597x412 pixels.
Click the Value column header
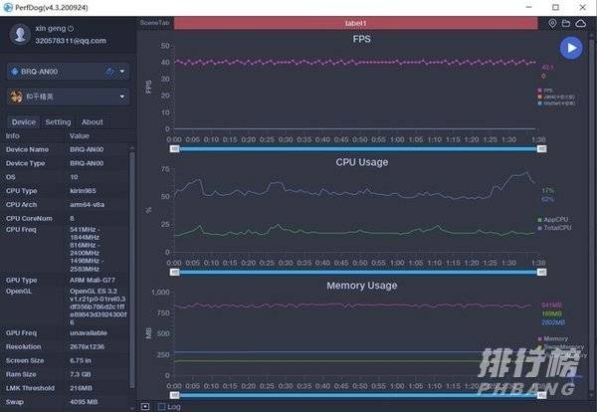click(x=80, y=136)
